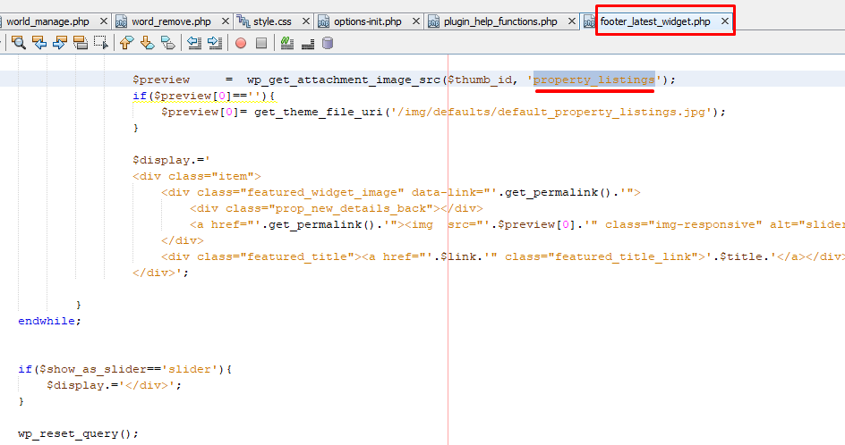Close the footer_latest_widget.php tab

click(725, 21)
